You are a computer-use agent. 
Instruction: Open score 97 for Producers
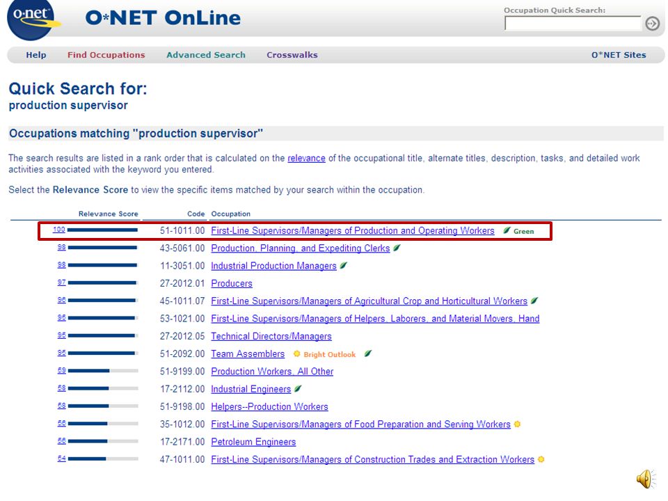62,283
